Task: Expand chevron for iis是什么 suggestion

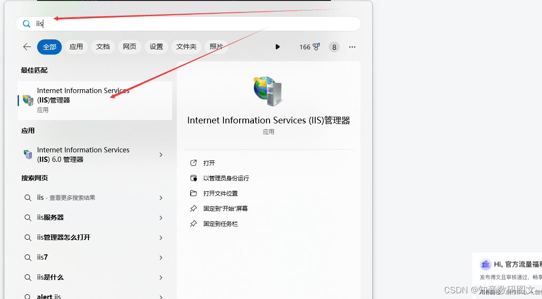Action: (161, 278)
